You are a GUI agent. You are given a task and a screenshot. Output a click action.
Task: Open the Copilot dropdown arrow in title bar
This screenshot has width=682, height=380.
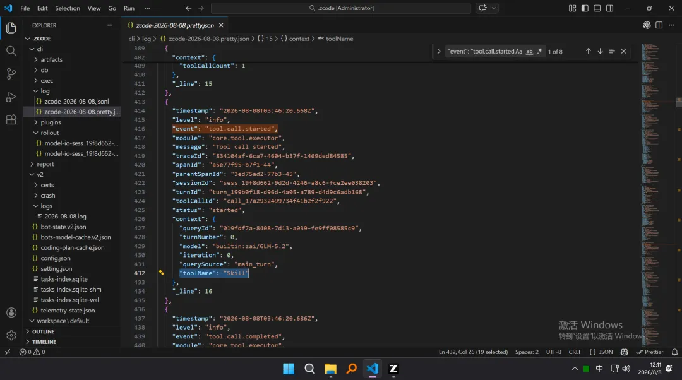pos(494,8)
